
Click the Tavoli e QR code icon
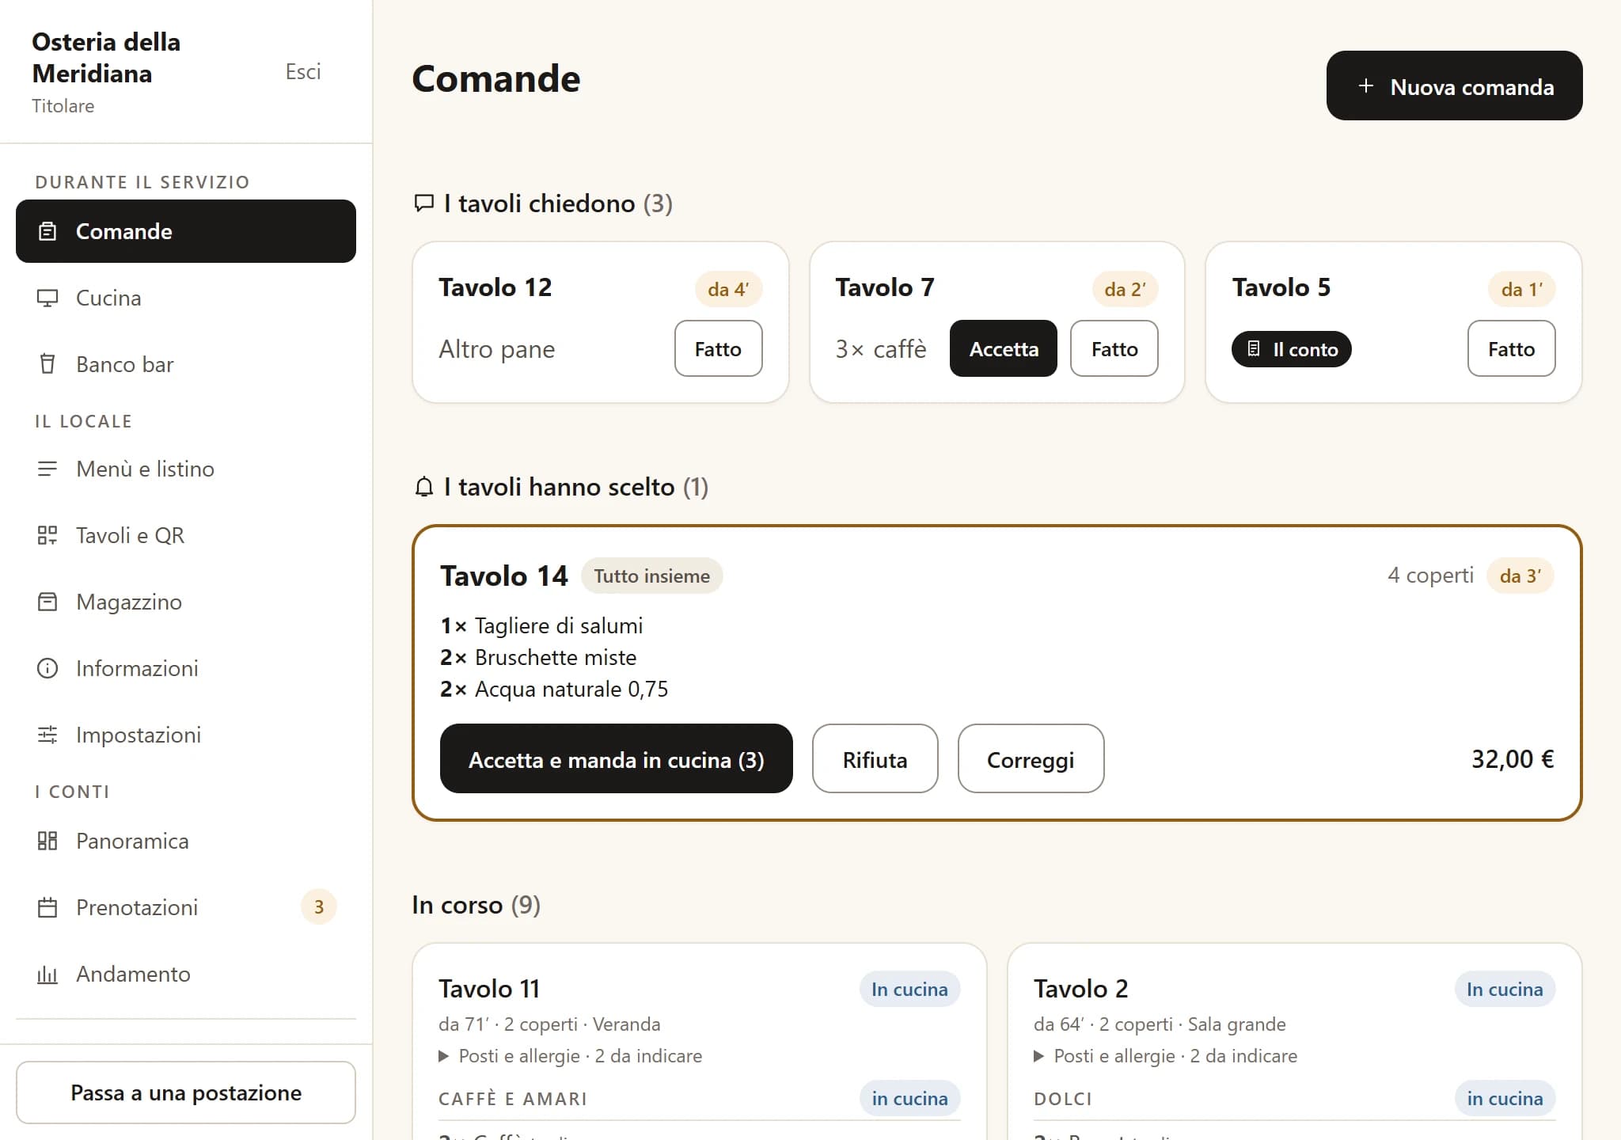pos(47,535)
